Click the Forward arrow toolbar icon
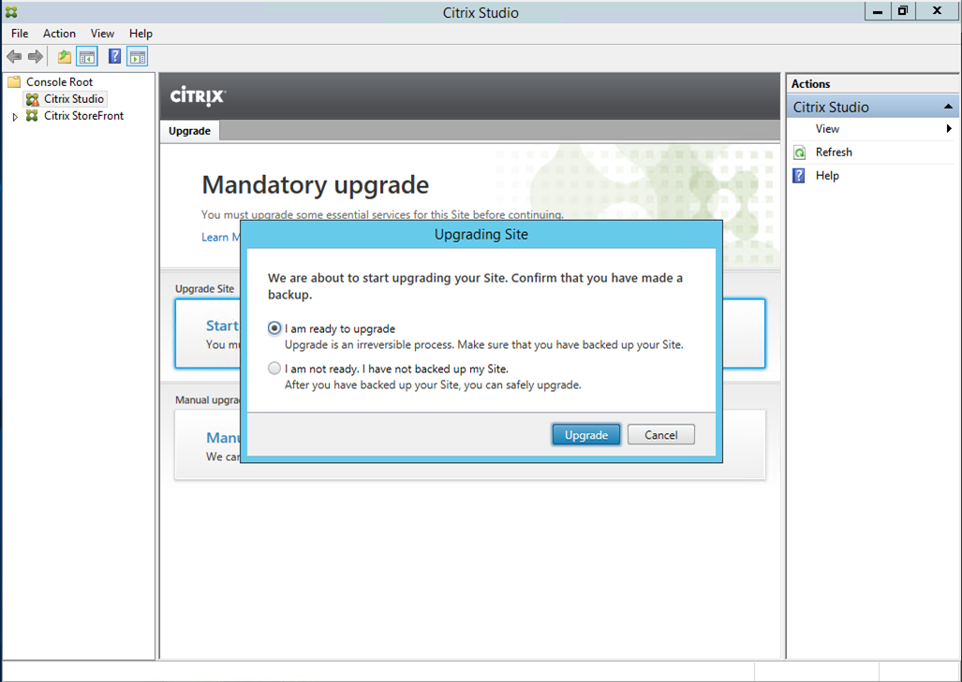This screenshot has width=962, height=682. 36,57
